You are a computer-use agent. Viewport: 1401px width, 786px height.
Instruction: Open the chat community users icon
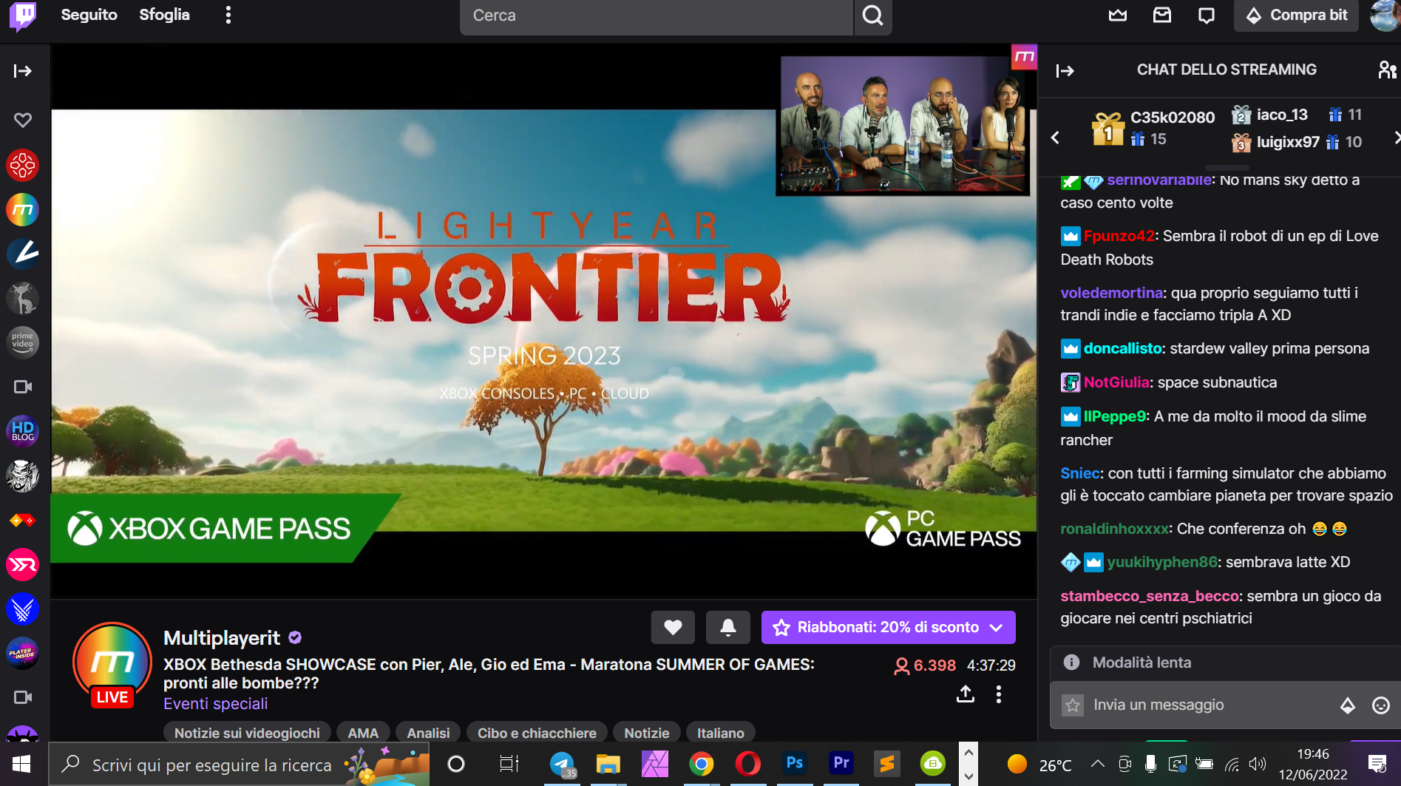tap(1387, 70)
